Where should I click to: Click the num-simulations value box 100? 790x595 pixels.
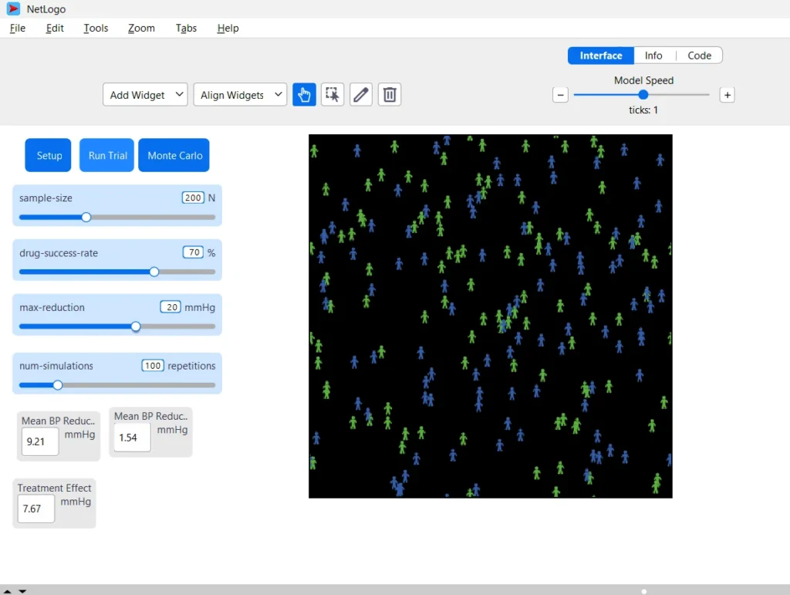pos(153,365)
